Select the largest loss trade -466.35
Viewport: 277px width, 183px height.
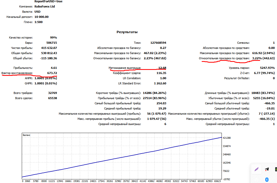pos(269,103)
